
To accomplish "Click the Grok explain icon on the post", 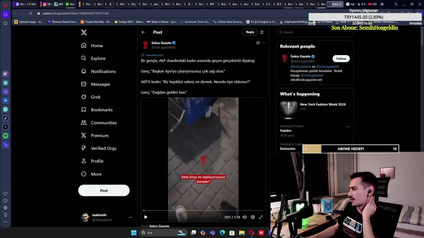I will click(258, 43).
